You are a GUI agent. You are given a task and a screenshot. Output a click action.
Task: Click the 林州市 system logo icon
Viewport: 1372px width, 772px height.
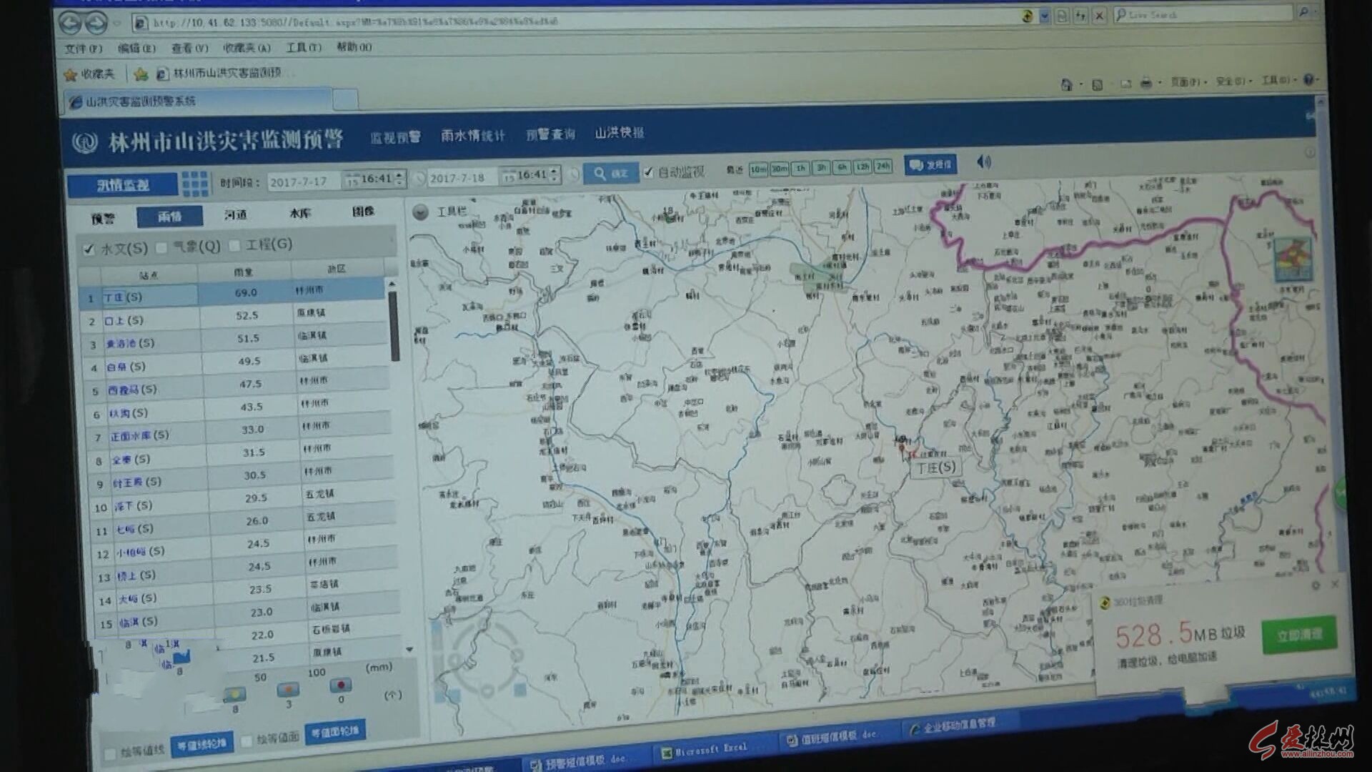pyautogui.click(x=84, y=142)
